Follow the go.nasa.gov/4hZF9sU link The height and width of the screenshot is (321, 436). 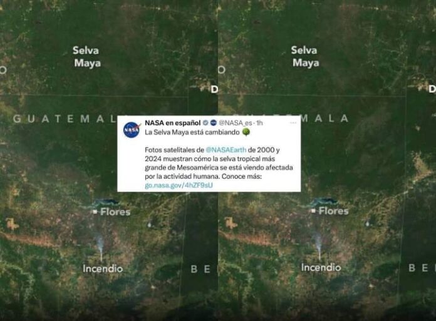179,185
